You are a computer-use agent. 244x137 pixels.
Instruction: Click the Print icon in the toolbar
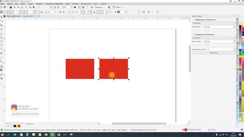[22, 7]
